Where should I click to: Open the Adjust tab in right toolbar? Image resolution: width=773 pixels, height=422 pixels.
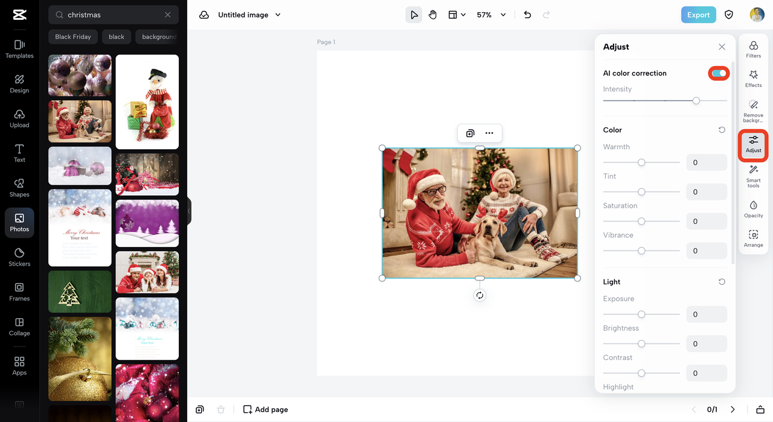(x=753, y=145)
